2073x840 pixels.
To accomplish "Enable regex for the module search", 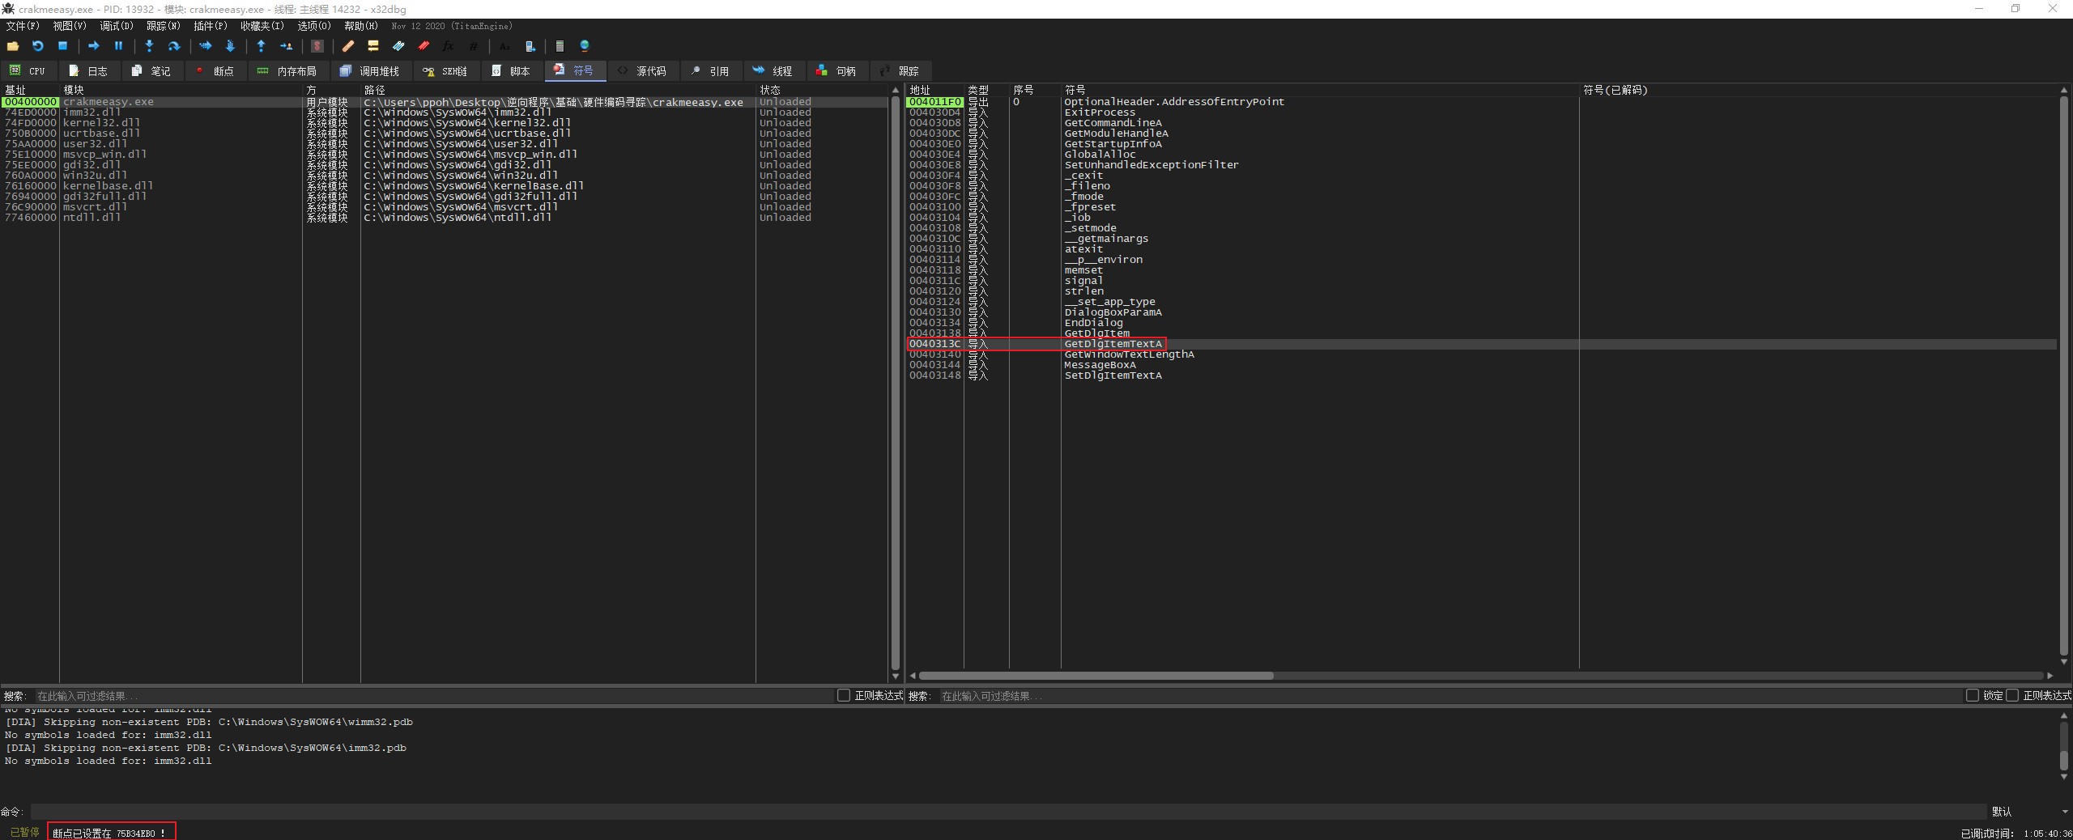I will [x=843, y=696].
